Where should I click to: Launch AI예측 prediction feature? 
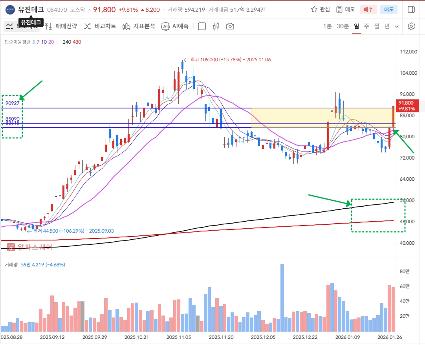click(175, 26)
